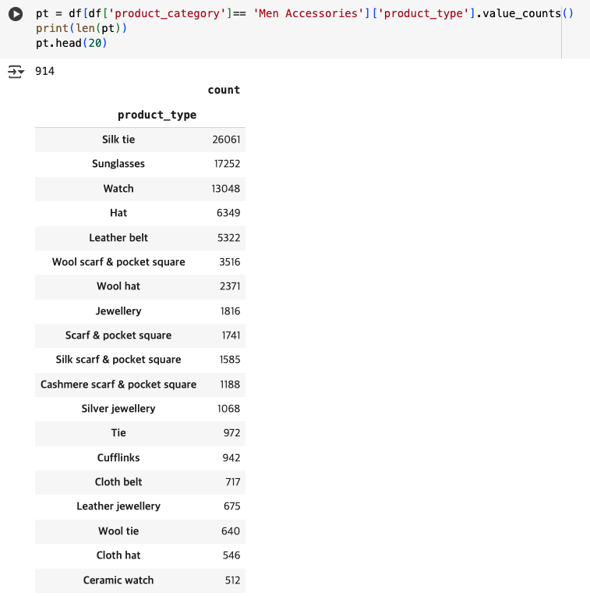Click the count value 26061
This screenshot has width=590, height=596.
point(226,140)
